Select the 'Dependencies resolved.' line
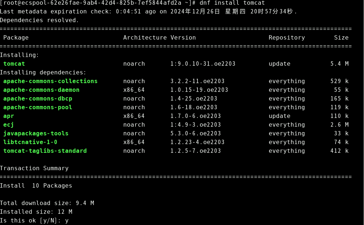 tap(39, 20)
